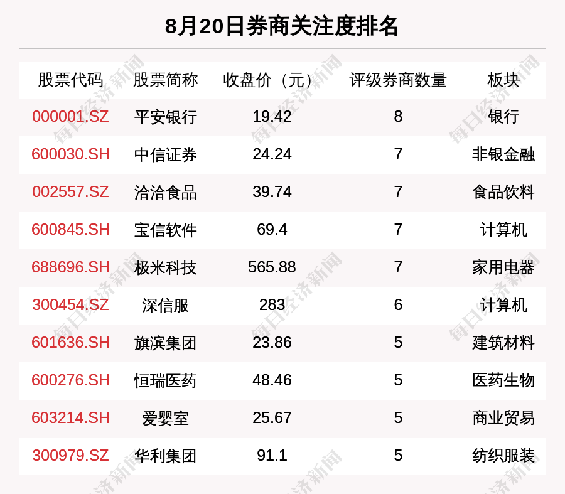The image size is (565, 494).
Task: Click stock code 300454.SZ
Action: (70, 305)
